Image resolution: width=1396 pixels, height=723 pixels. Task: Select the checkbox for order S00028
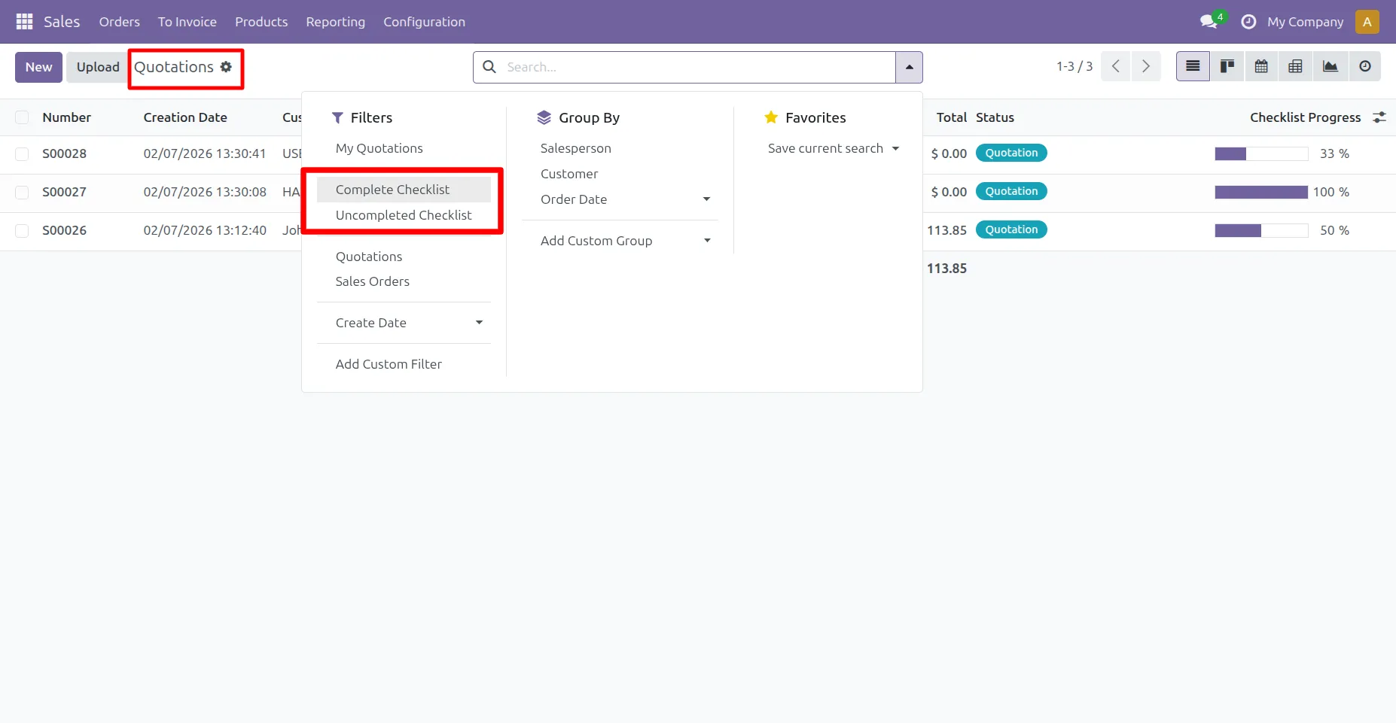[23, 154]
